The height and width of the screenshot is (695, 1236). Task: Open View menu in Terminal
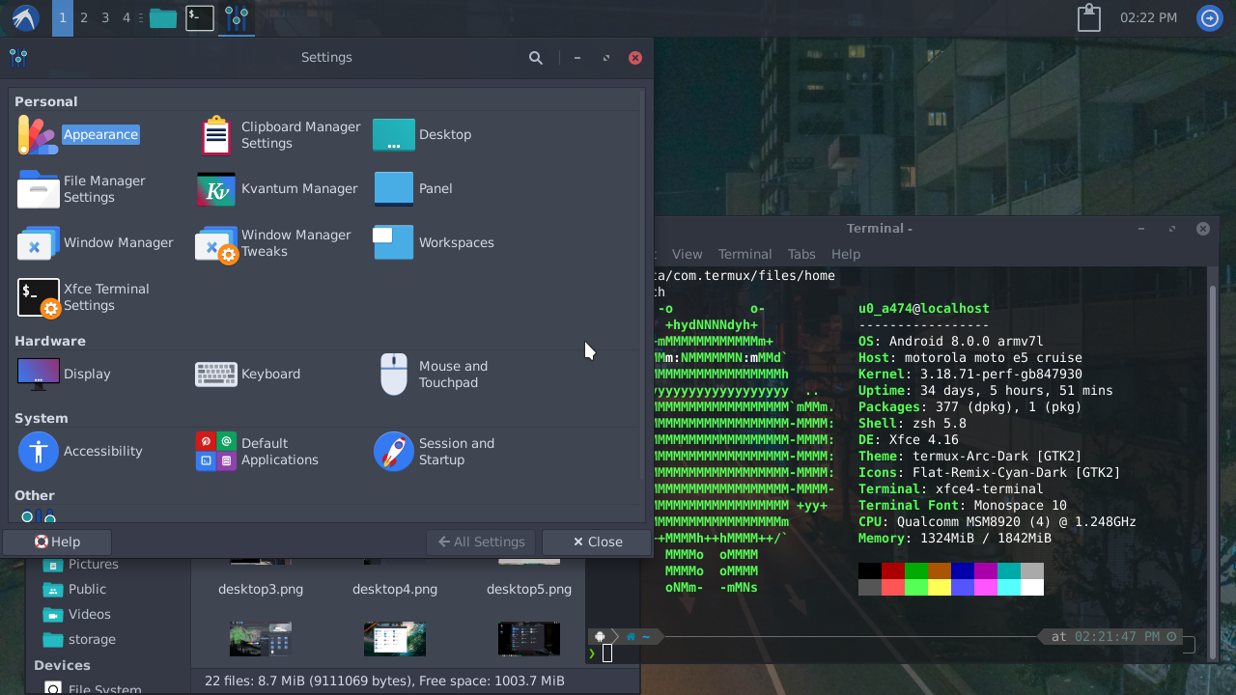tap(687, 254)
